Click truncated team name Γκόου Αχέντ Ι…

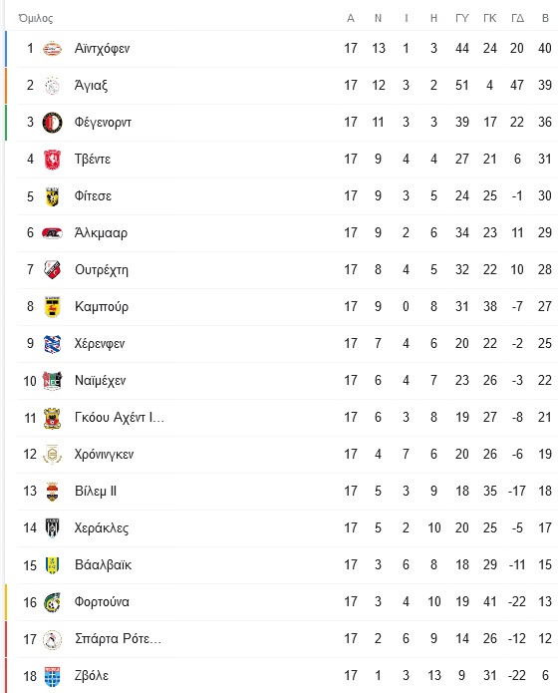tap(120, 417)
